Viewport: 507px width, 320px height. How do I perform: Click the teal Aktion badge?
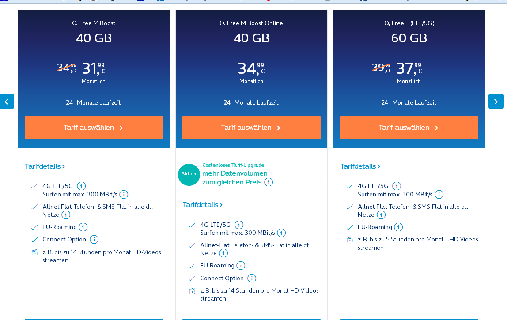(189, 174)
